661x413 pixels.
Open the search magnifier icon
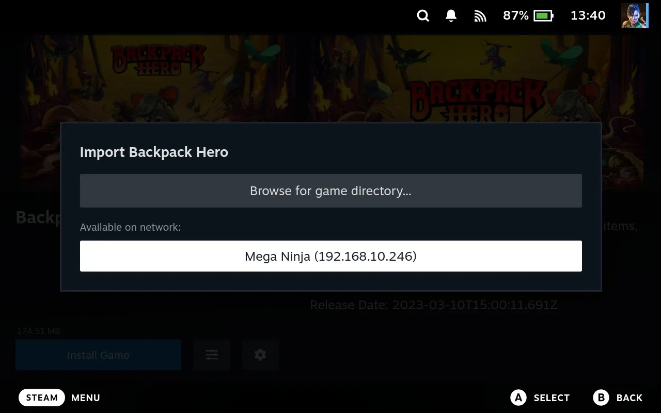tap(423, 15)
